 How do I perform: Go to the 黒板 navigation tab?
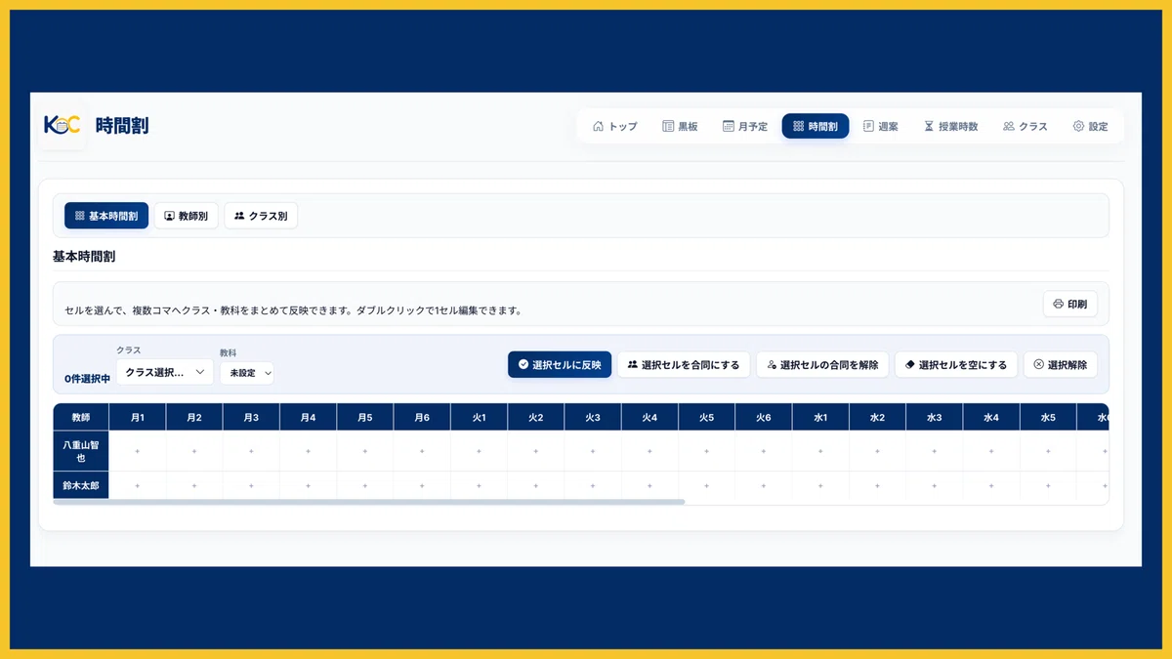pyautogui.click(x=680, y=126)
